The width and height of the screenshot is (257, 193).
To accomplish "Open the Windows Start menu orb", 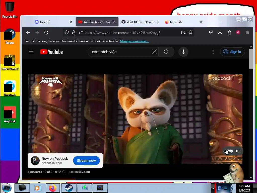I will click(7, 188).
